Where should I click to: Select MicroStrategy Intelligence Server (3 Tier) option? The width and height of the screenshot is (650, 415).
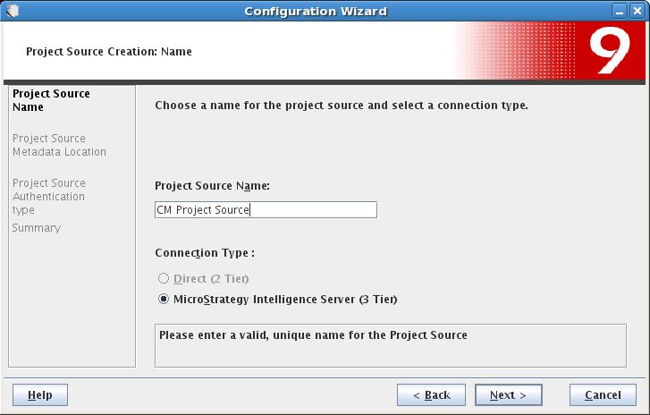point(164,299)
